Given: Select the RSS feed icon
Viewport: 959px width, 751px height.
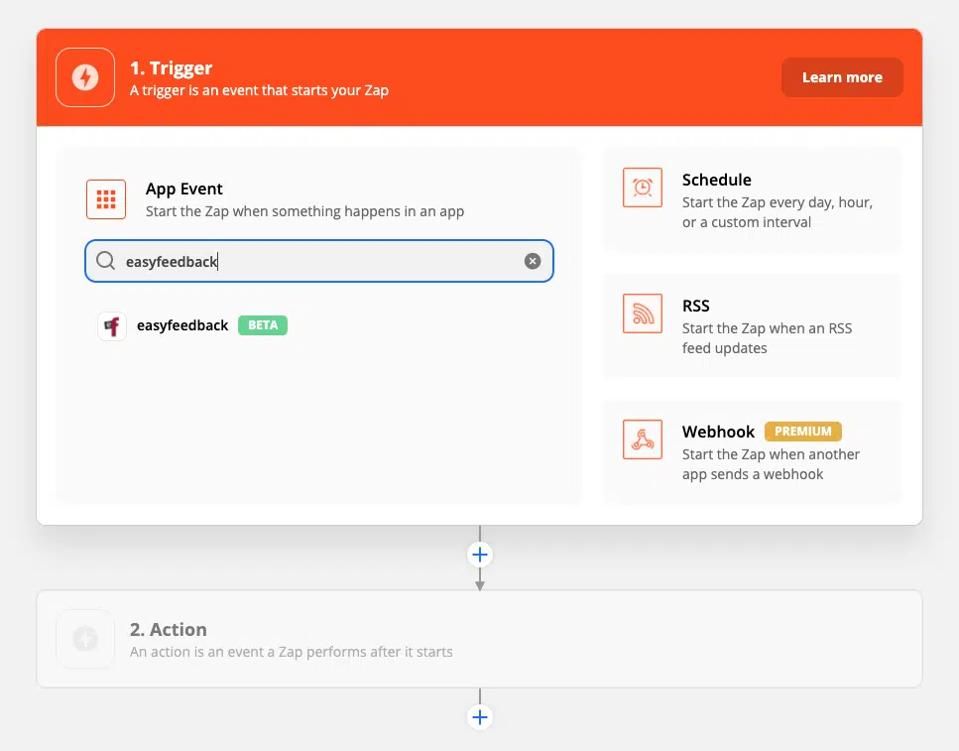Looking at the screenshot, I should pyautogui.click(x=643, y=313).
